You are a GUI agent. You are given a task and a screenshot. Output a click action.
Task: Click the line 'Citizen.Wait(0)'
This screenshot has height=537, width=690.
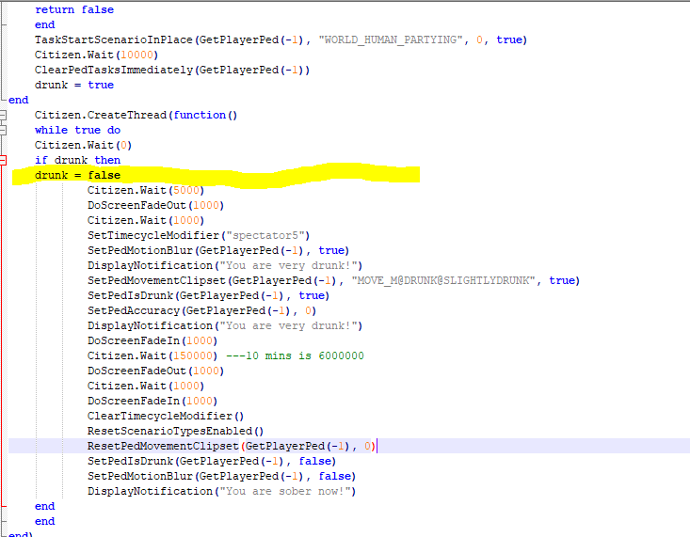(x=83, y=145)
